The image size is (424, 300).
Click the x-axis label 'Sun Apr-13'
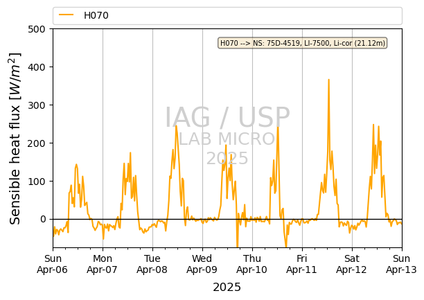point(402,264)
